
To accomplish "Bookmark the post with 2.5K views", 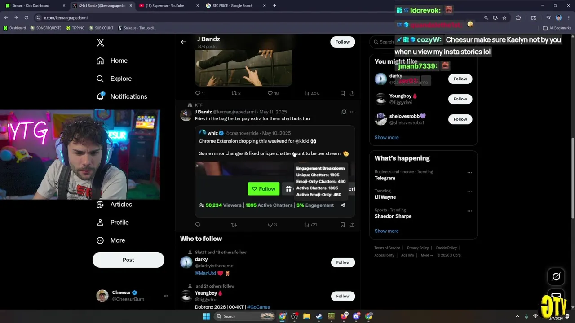I will click(x=343, y=93).
